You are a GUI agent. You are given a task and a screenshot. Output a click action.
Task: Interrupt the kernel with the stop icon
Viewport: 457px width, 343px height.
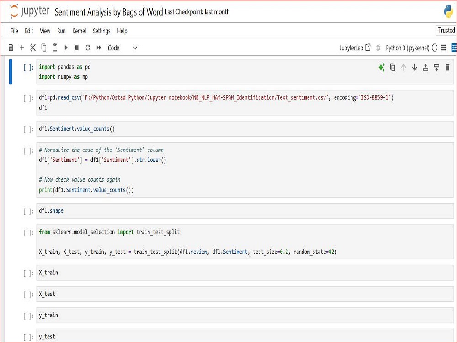point(77,48)
